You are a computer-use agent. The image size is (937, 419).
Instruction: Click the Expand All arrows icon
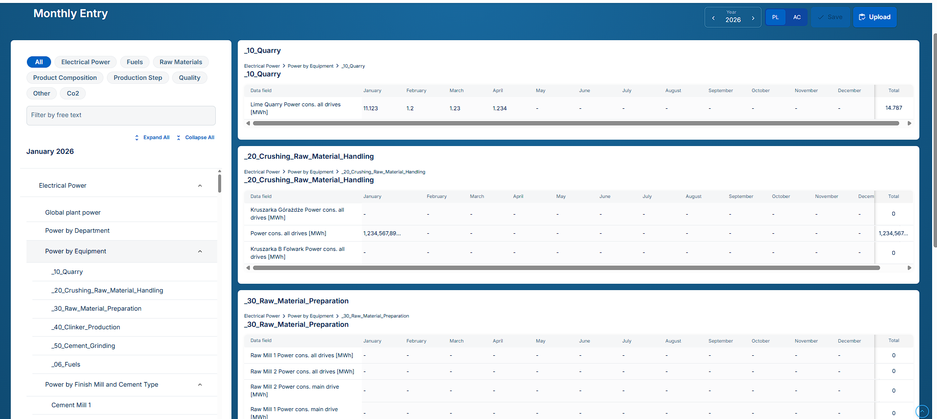tap(137, 138)
